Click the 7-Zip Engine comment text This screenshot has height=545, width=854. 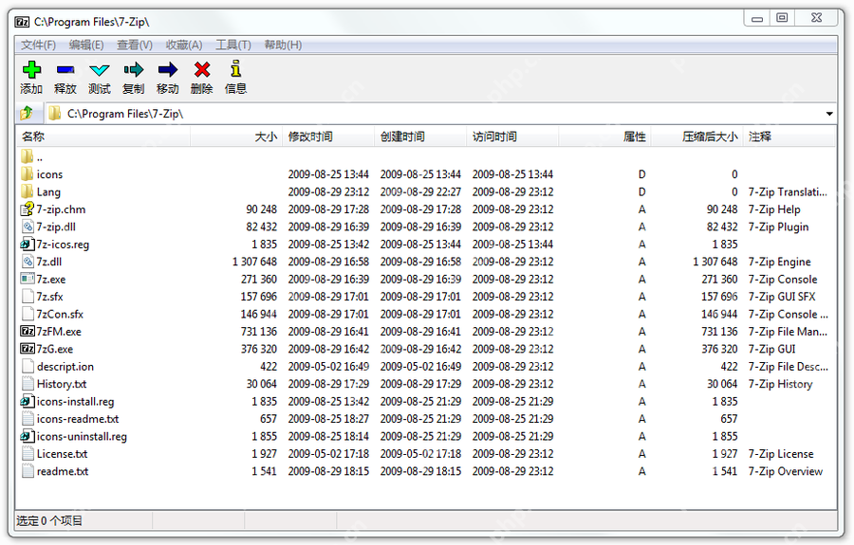pos(779,262)
